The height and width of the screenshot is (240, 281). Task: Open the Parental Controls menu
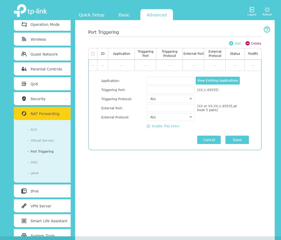[x=42, y=69]
